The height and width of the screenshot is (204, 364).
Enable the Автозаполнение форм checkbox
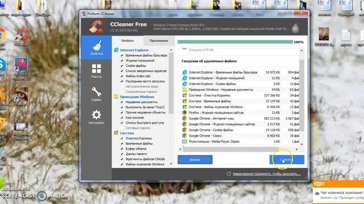[x=122, y=87]
